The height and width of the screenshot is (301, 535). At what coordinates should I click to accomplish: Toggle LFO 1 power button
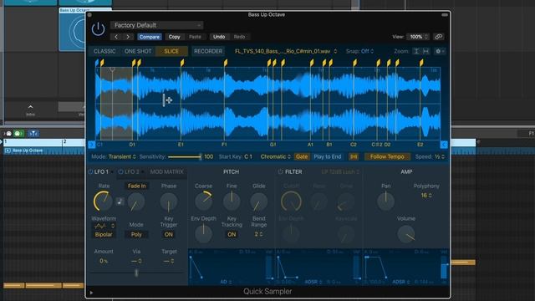90,171
